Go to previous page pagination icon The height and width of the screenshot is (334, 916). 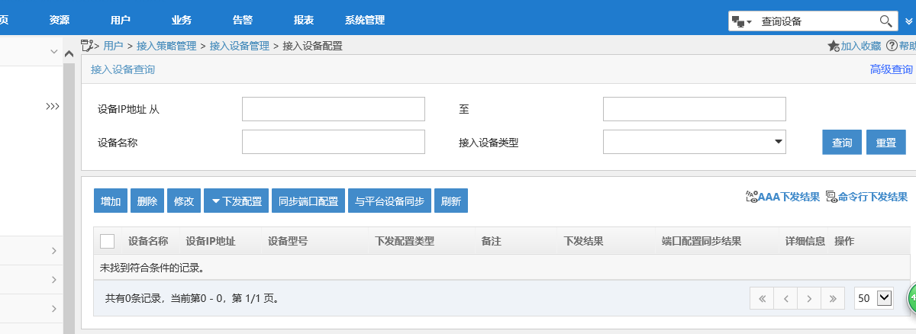(x=785, y=299)
